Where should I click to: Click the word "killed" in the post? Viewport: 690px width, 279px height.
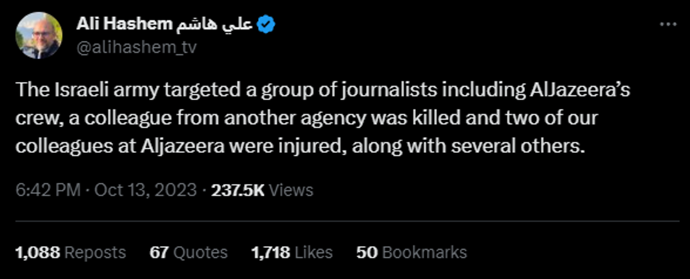coord(436,118)
